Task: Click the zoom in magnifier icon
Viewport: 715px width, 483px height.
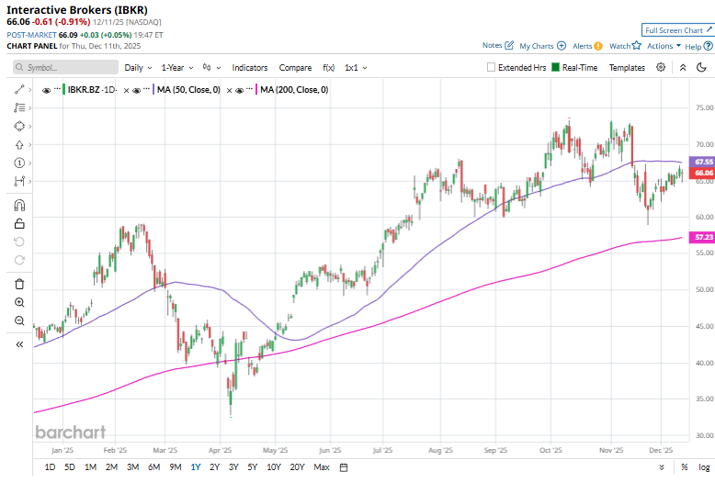Action: 19,302
